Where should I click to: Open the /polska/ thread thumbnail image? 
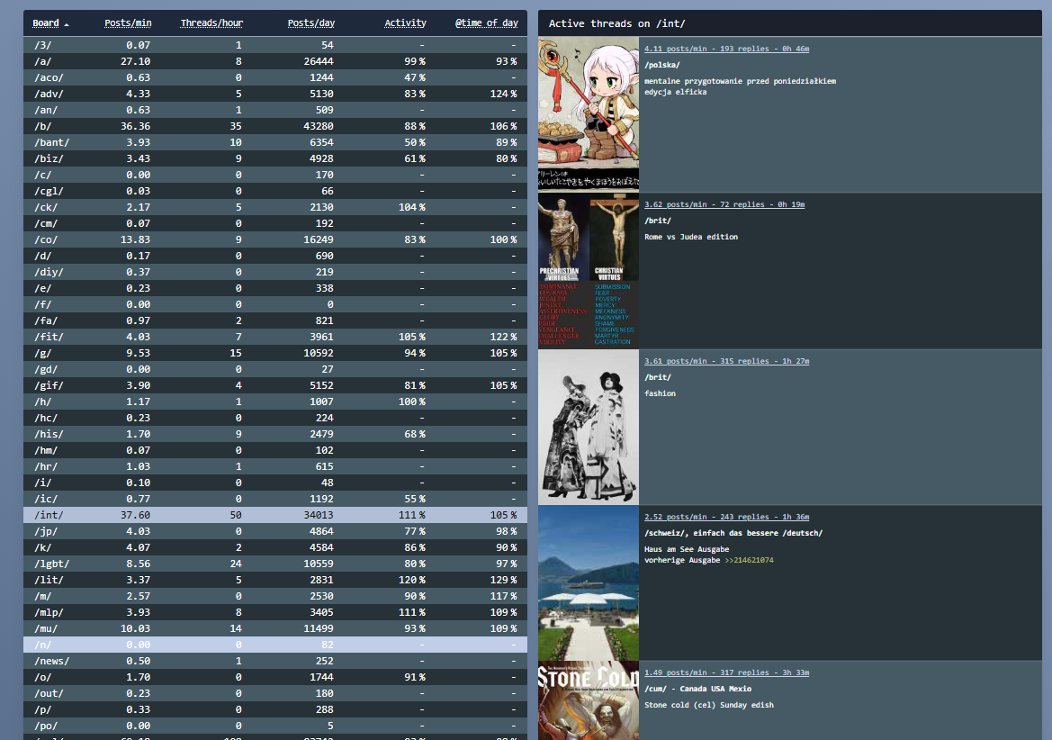[589, 114]
